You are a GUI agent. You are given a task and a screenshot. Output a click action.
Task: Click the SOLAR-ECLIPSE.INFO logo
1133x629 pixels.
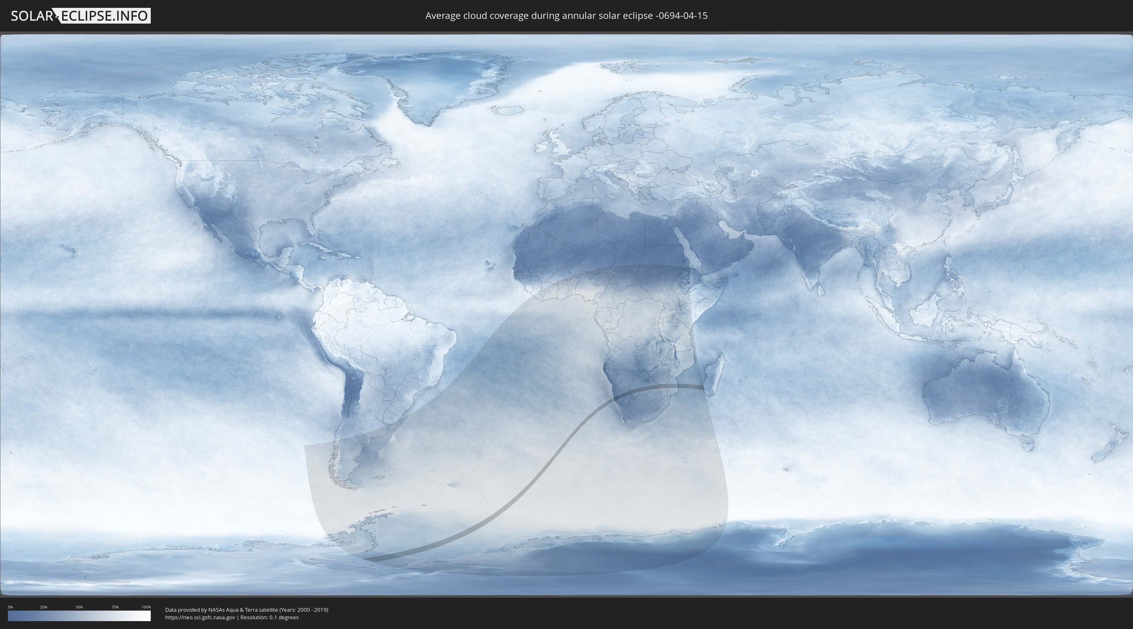pyautogui.click(x=81, y=16)
